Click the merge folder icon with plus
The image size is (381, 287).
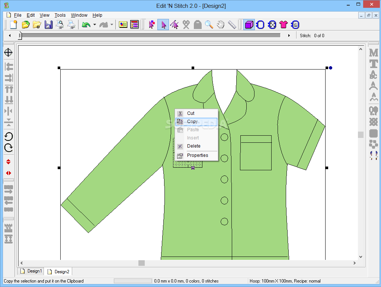(x=37, y=25)
